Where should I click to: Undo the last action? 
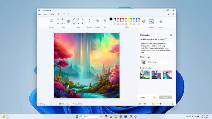(64, 14)
